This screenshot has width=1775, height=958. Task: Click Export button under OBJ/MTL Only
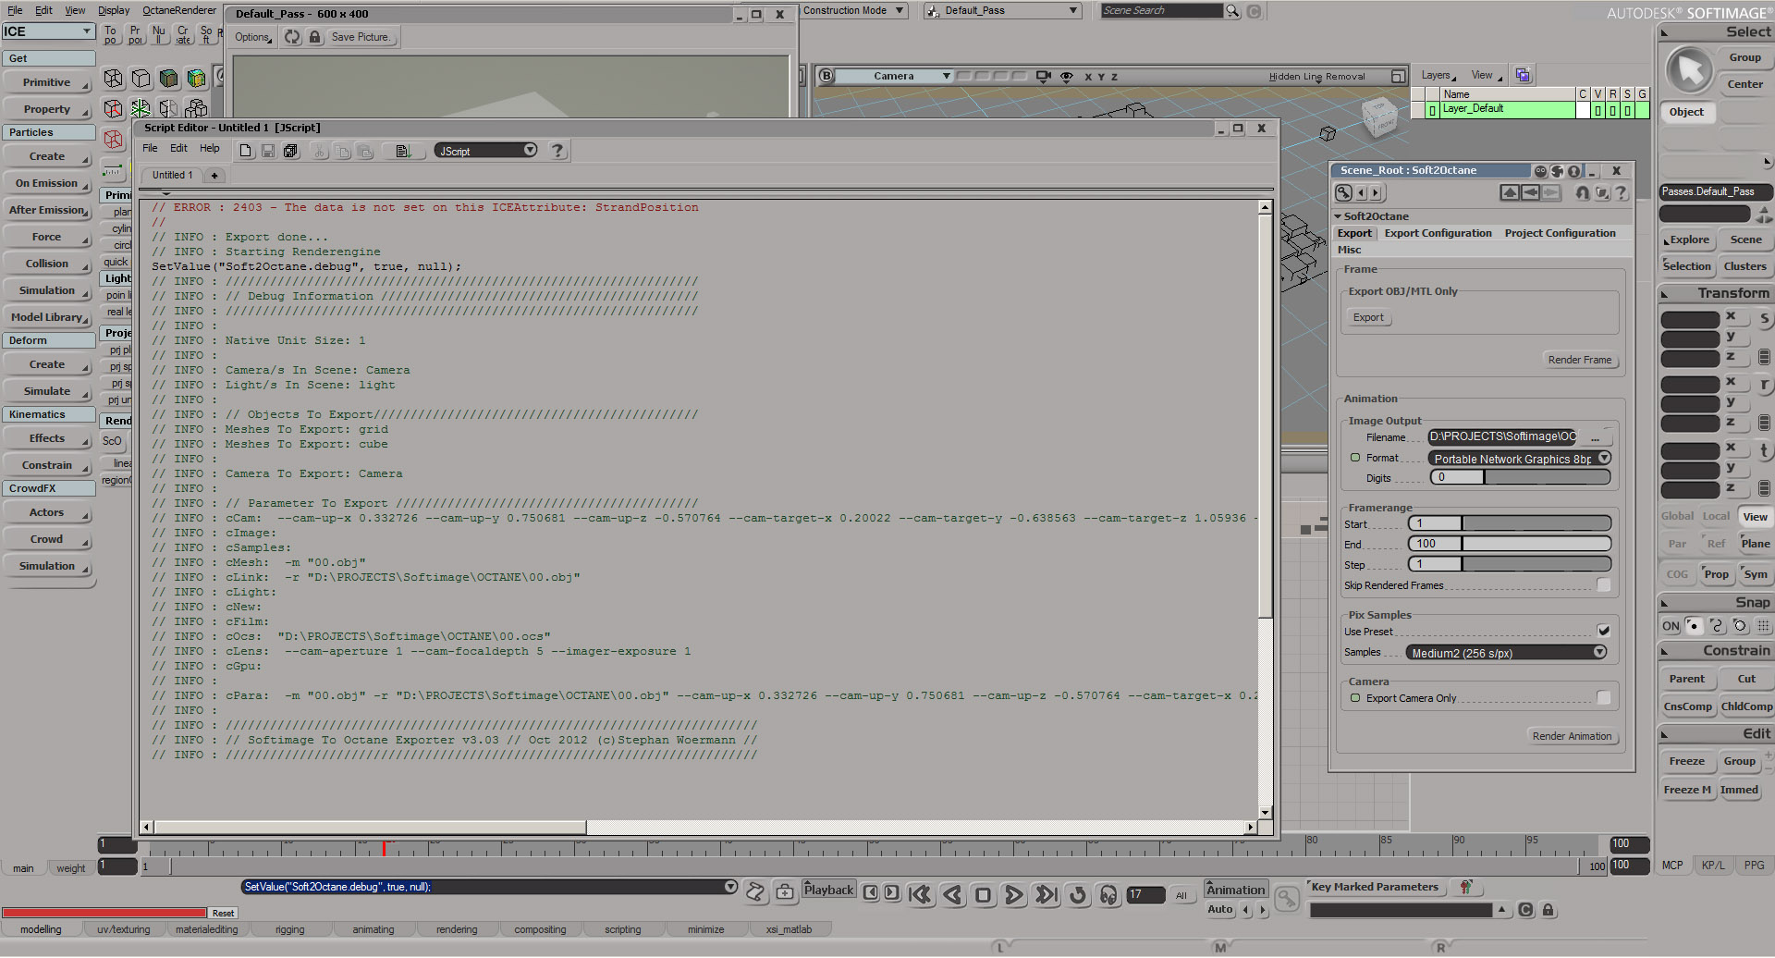point(1368,317)
